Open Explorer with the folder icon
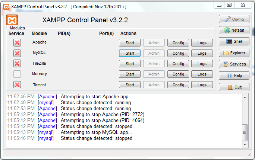The width and height of the screenshot is (255, 160). (234, 53)
